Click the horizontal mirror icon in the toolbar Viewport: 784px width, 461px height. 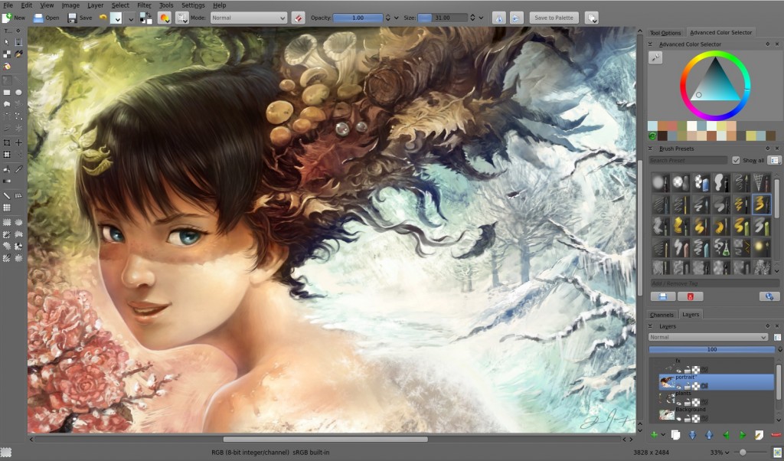point(498,18)
